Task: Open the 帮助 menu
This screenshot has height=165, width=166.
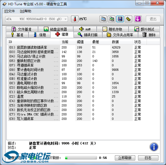Action: click(25, 11)
